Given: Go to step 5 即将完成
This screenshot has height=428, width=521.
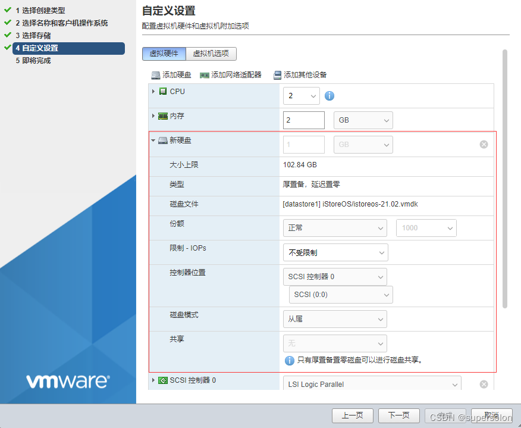Looking at the screenshot, I should click(33, 61).
